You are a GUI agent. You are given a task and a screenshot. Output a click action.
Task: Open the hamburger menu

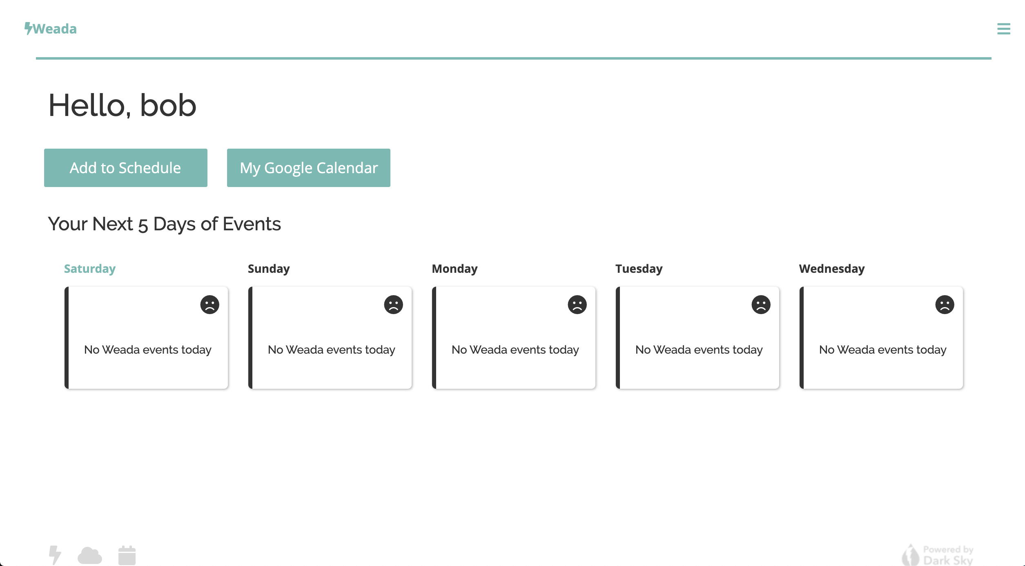coord(1003,29)
